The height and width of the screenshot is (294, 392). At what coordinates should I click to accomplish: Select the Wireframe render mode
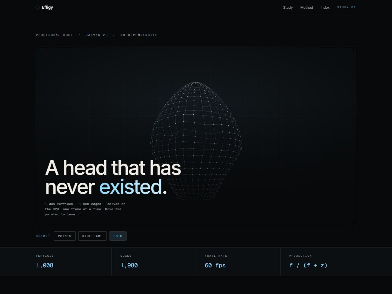point(92,236)
